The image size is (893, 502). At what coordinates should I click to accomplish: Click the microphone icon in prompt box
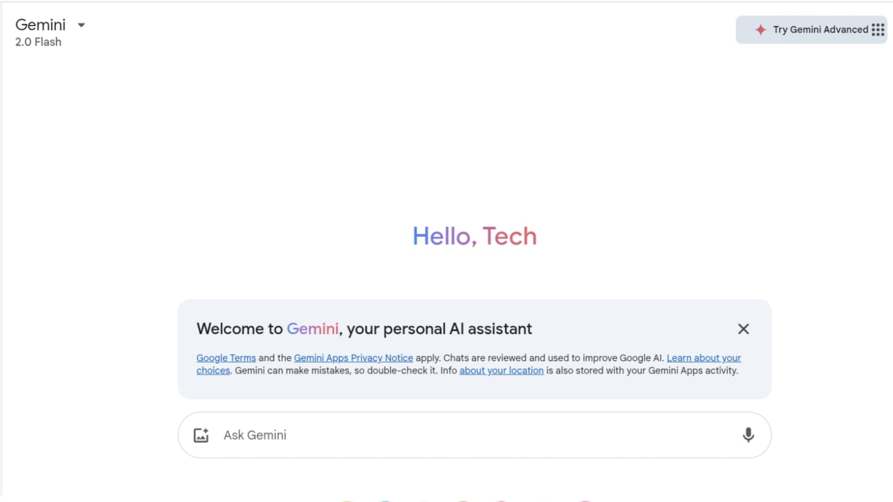748,435
